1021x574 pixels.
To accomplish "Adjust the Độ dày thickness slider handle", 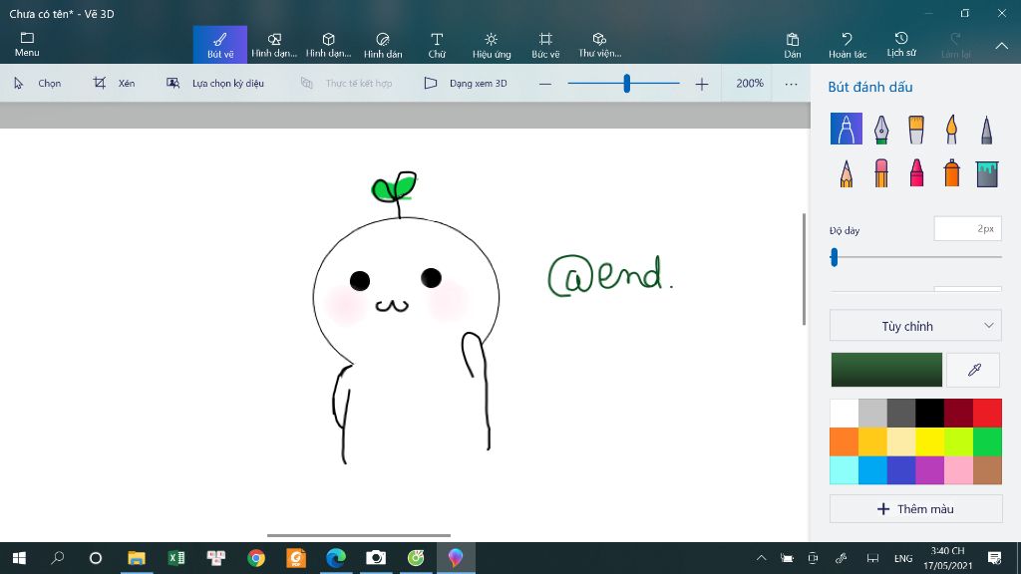I will point(835,257).
